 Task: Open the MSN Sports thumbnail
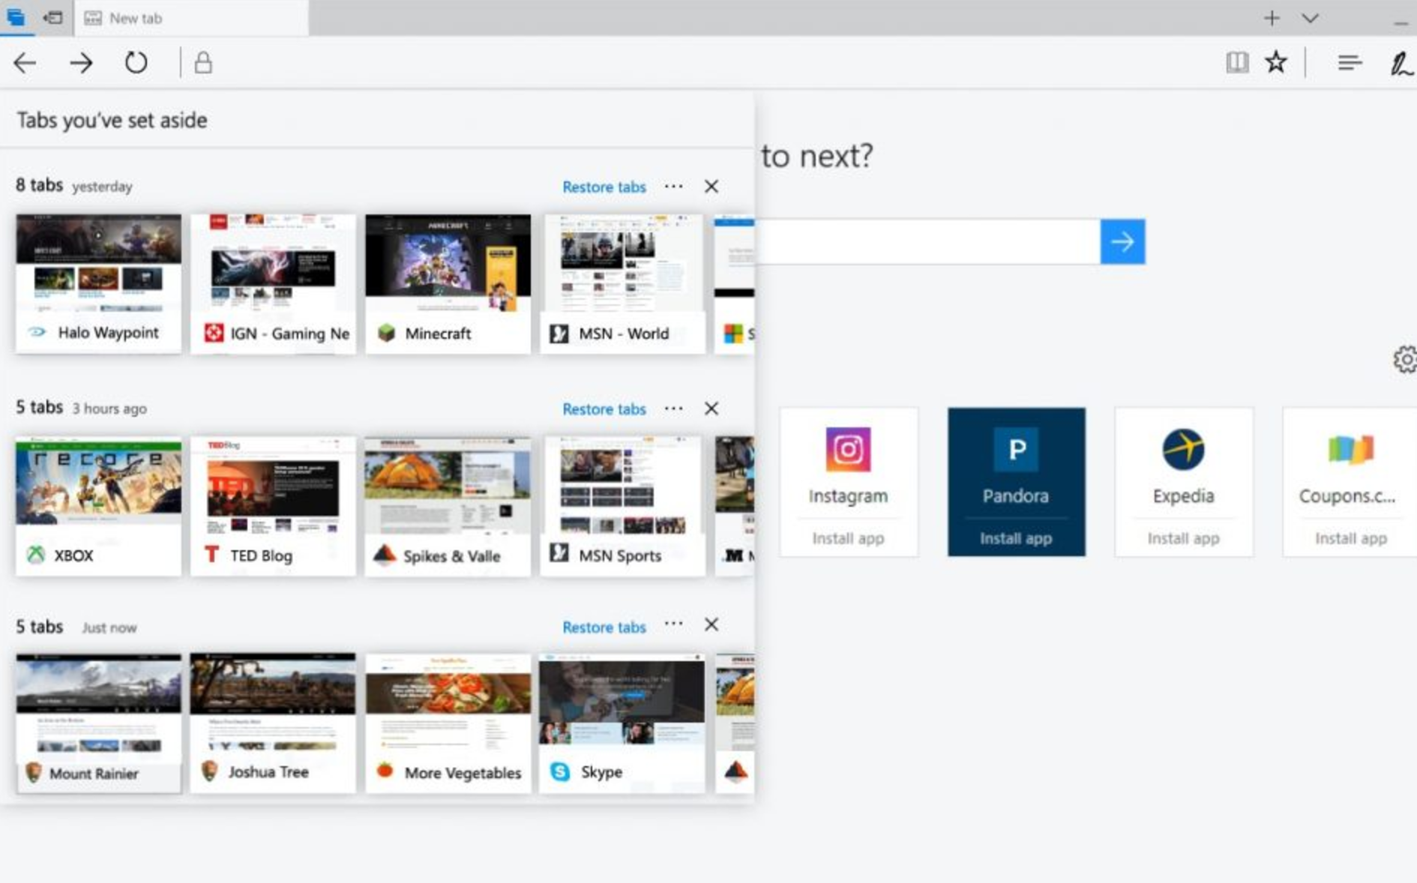[622, 506]
